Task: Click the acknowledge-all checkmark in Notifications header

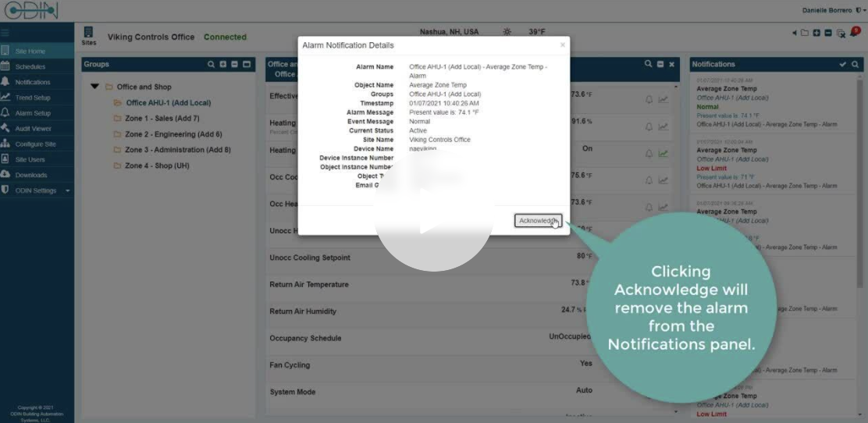Action: click(x=842, y=64)
